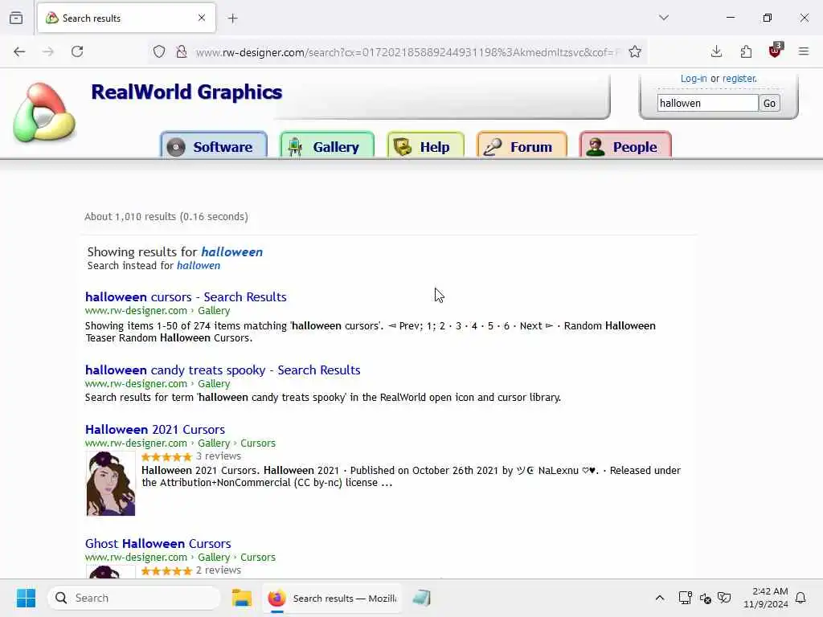
Task: Open the Gallery tab
Action: [x=327, y=145]
